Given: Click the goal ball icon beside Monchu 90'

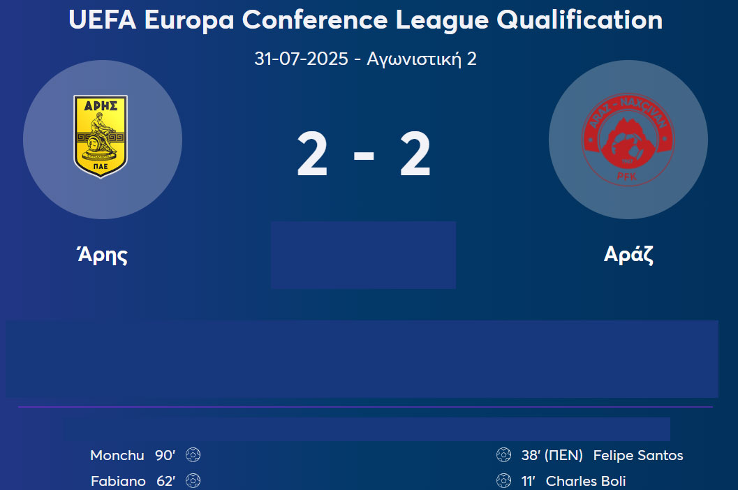Looking at the screenshot, I should pyautogui.click(x=193, y=454).
